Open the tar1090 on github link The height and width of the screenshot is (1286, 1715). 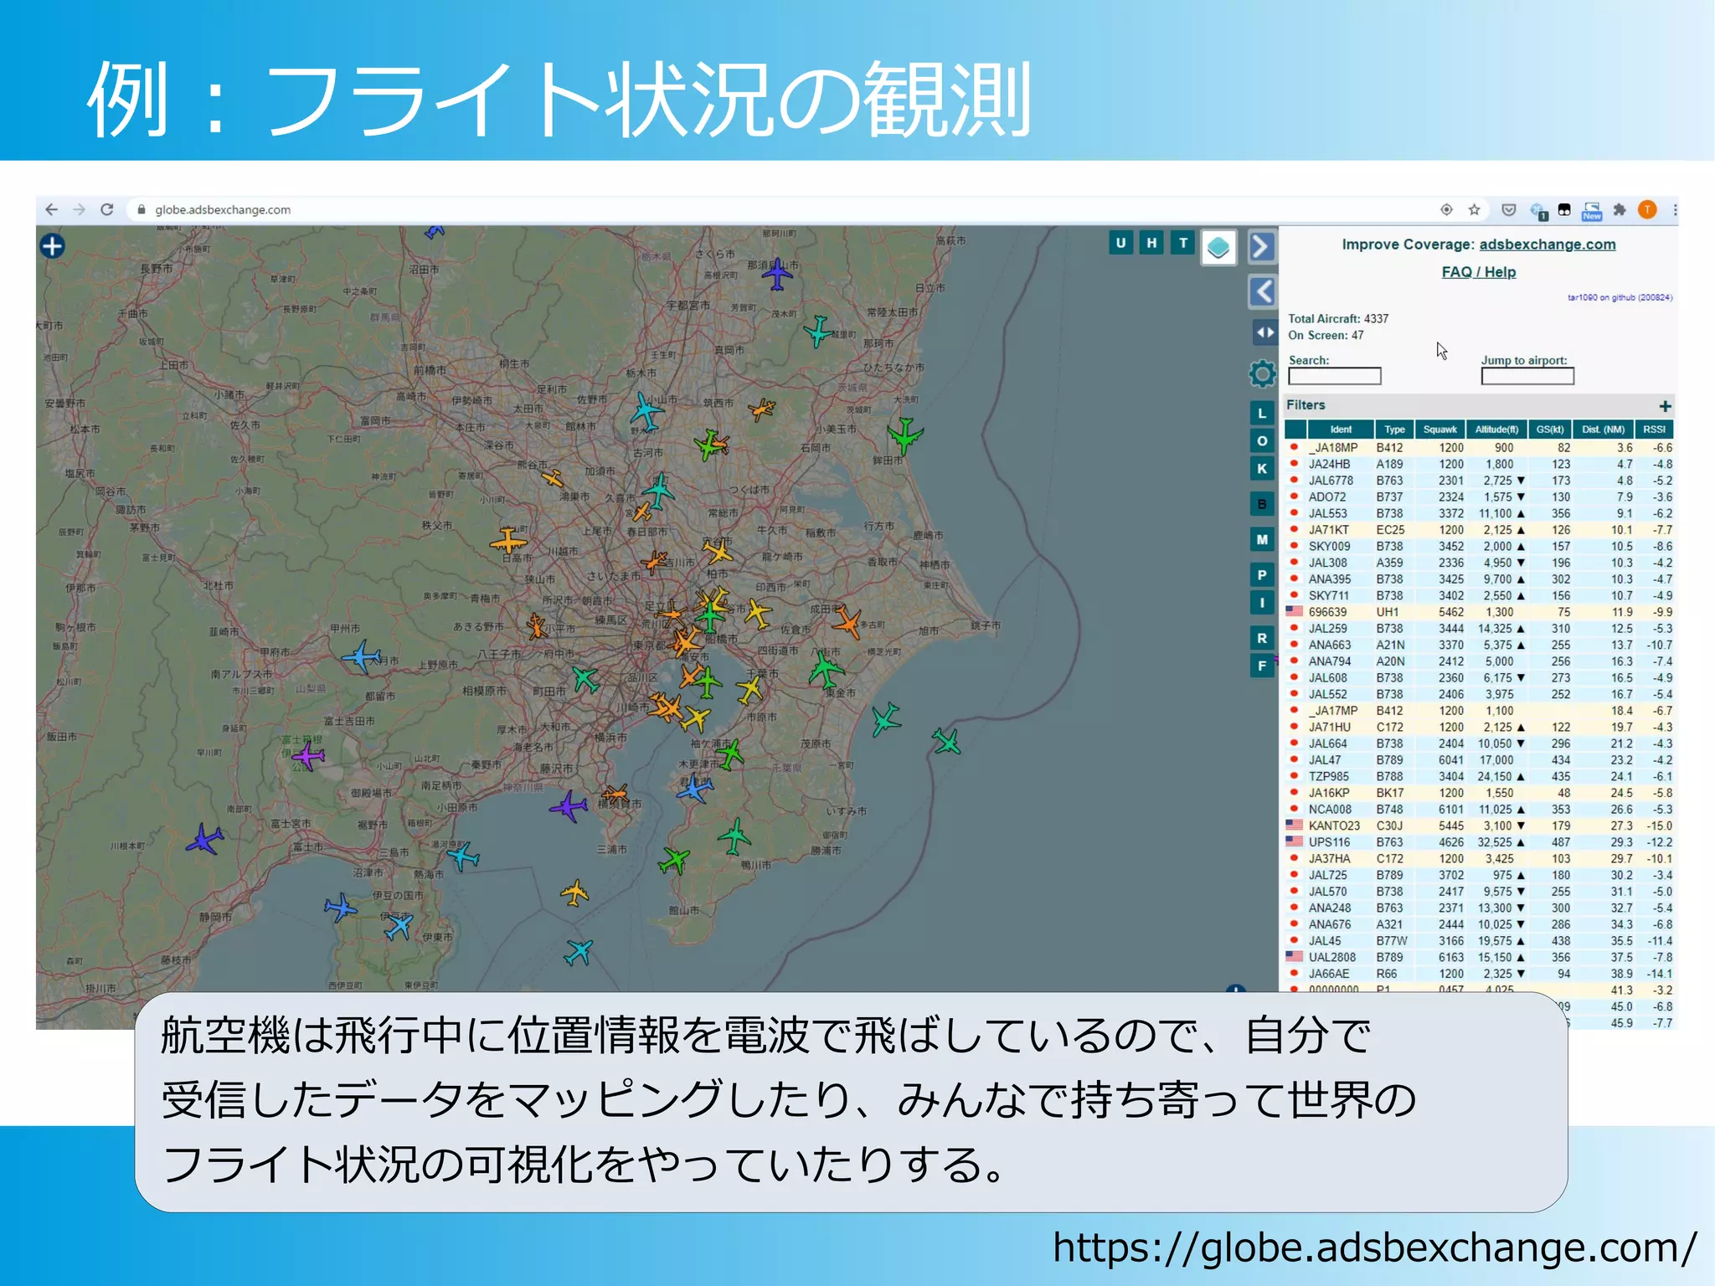(1620, 297)
